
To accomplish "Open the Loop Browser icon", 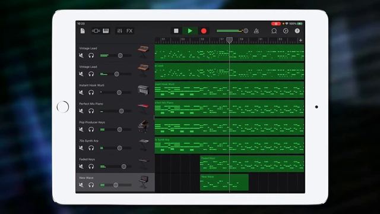I will [x=274, y=31].
